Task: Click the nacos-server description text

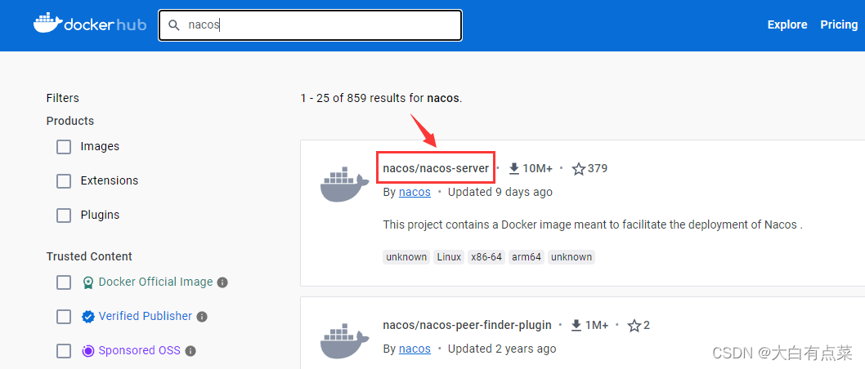Action: point(592,225)
